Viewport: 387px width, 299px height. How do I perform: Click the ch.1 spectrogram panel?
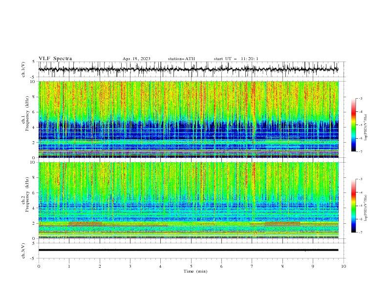point(188,119)
